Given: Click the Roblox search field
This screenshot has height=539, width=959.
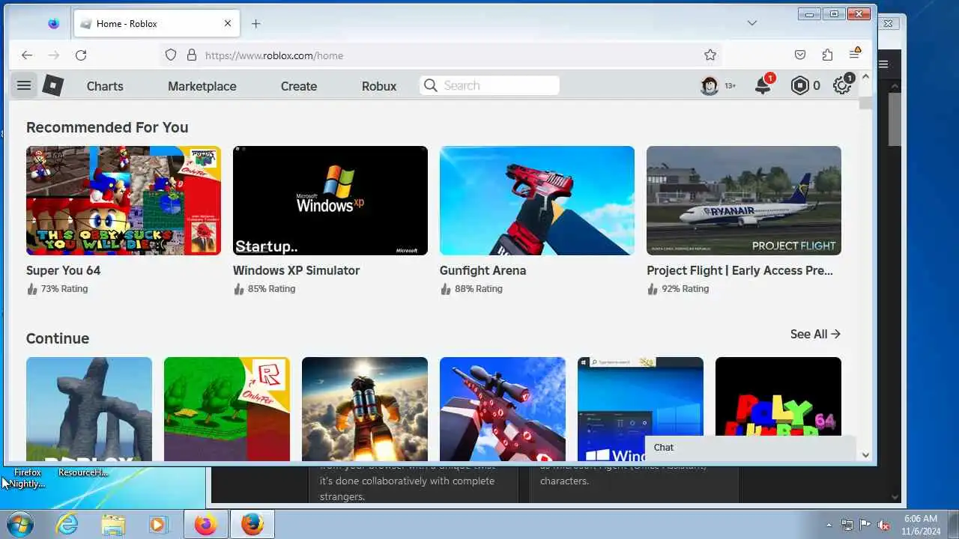Looking at the screenshot, I should 489,85.
